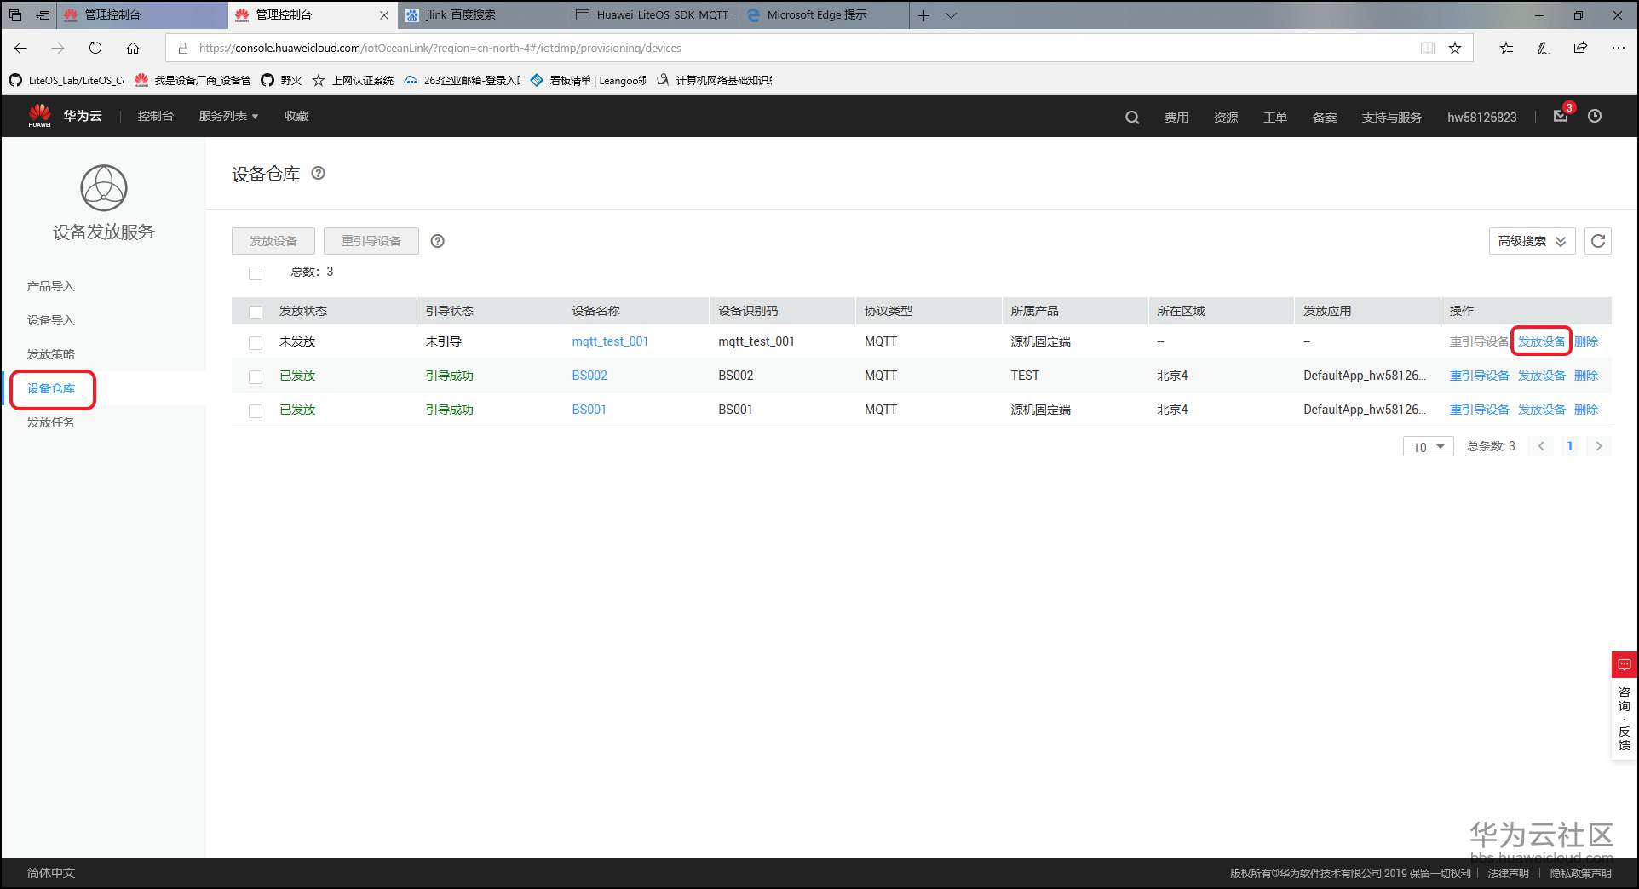1639x889 pixels.
Task: Click 重引导设备 for BS002 row
Action: click(1479, 376)
